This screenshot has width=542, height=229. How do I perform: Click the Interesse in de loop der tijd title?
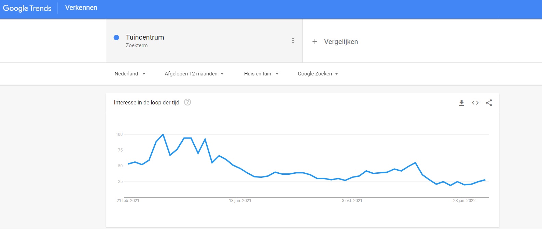point(147,102)
